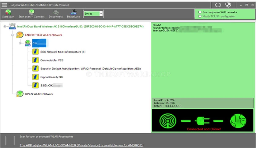Click the CIK access point icon
The width and height of the screenshot is (256, 148).
pos(28,43)
